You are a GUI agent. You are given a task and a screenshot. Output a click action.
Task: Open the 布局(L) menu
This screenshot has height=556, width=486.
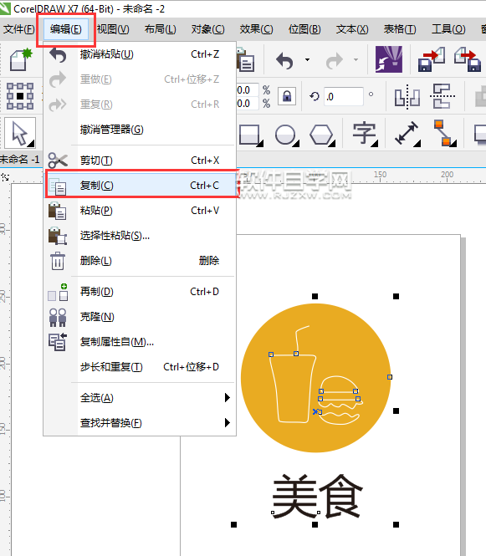click(x=160, y=29)
